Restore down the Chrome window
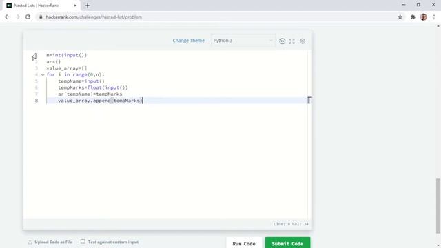Image resolution: width=441 pixels, height=248 pixels. (x=418, y=5)
